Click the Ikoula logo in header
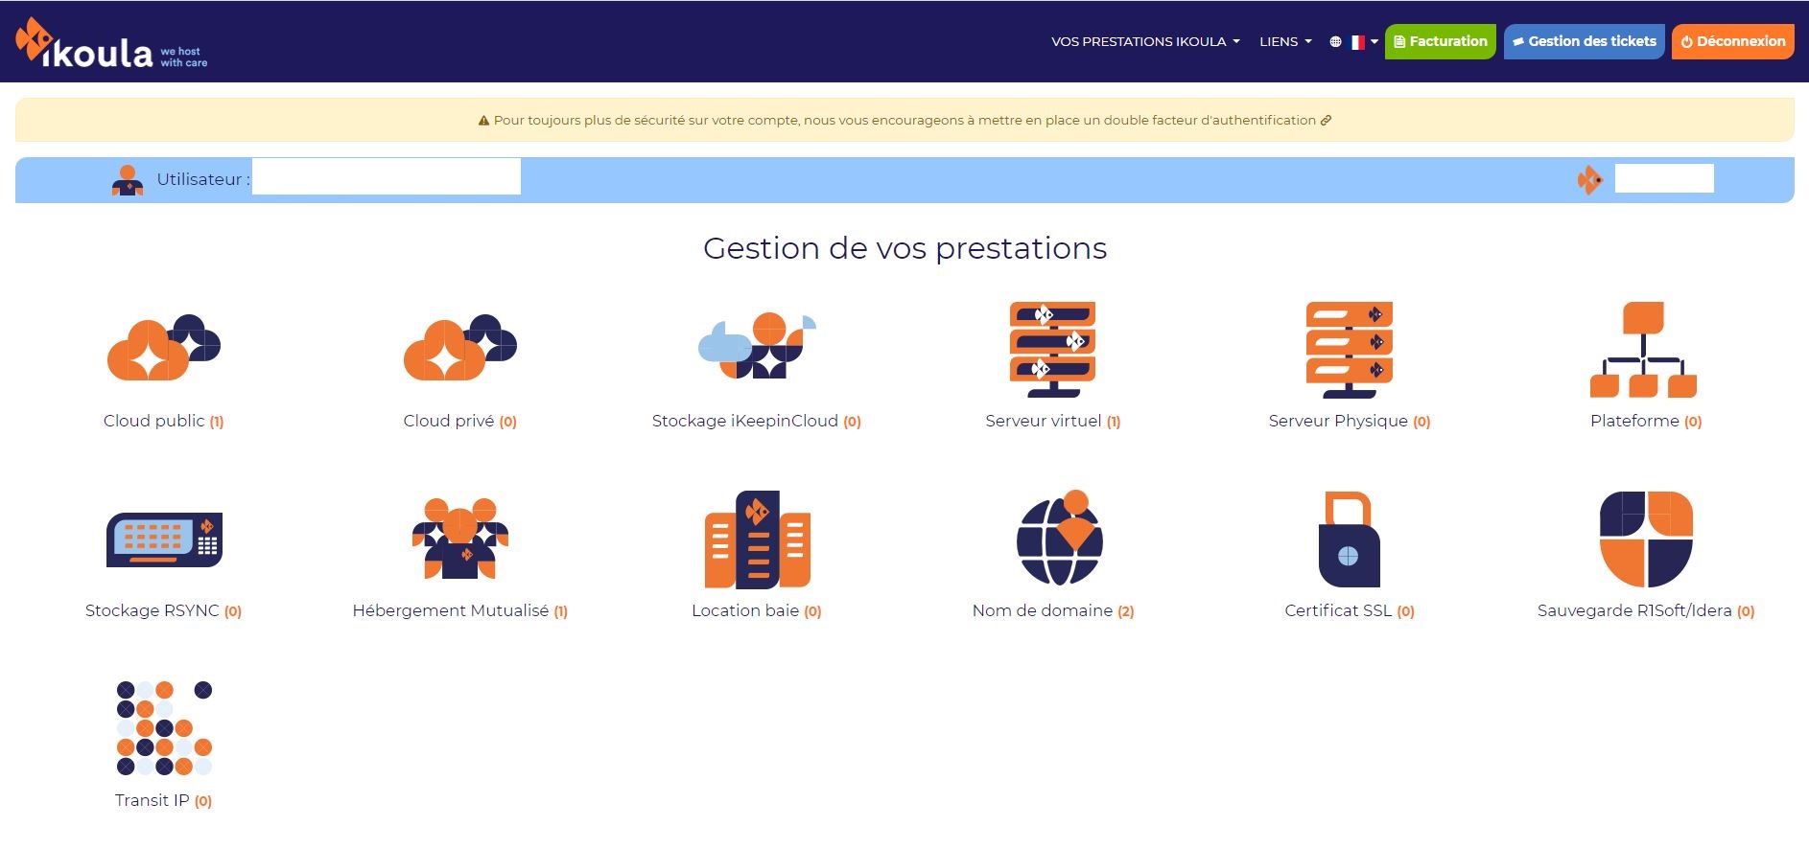 tap(111, 44)
